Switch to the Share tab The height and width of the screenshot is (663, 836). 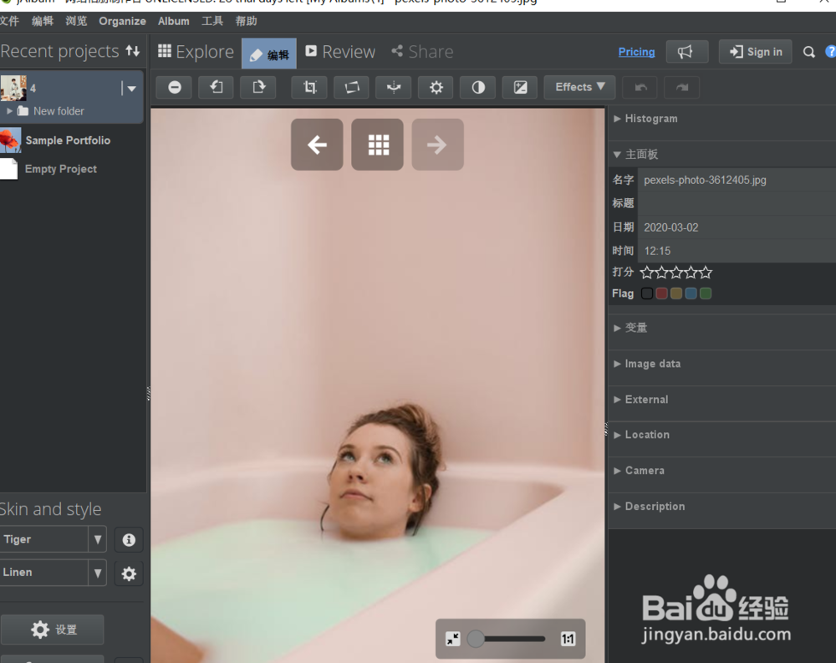[421, 52]
